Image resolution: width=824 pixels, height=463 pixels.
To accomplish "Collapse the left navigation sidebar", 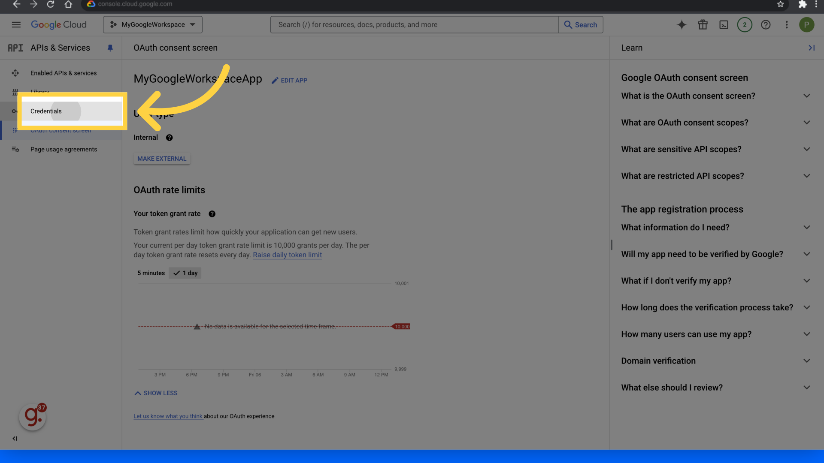I will point(15,439).
